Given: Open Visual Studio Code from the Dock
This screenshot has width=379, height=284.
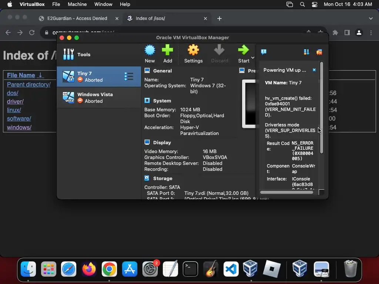Looking at the screenshot, I should (x=231, y=269).
